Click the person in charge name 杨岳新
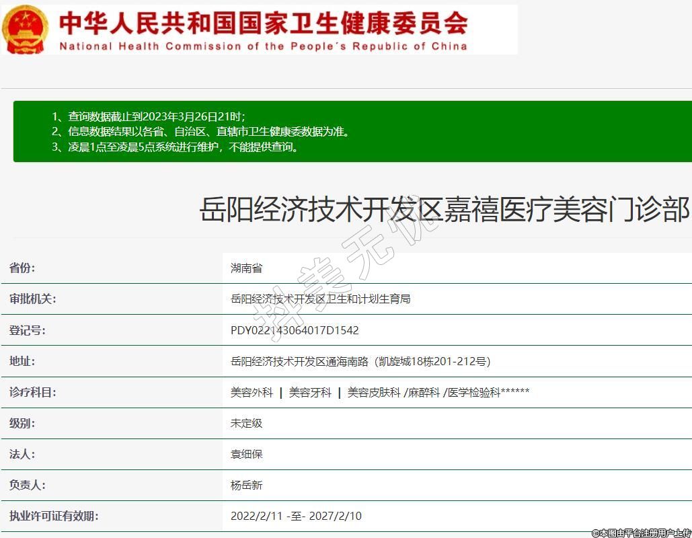Image resolution: width=692 pixels, height=538 pixels. (x=246, y=485)
